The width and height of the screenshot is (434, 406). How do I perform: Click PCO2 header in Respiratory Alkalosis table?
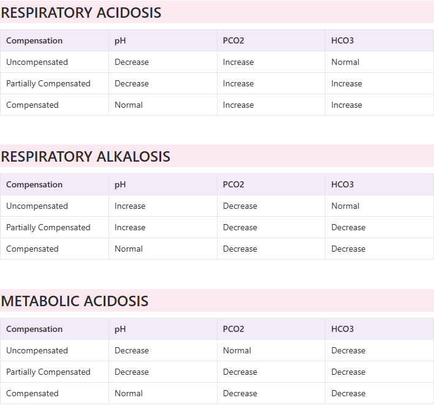tap(234, 185)
